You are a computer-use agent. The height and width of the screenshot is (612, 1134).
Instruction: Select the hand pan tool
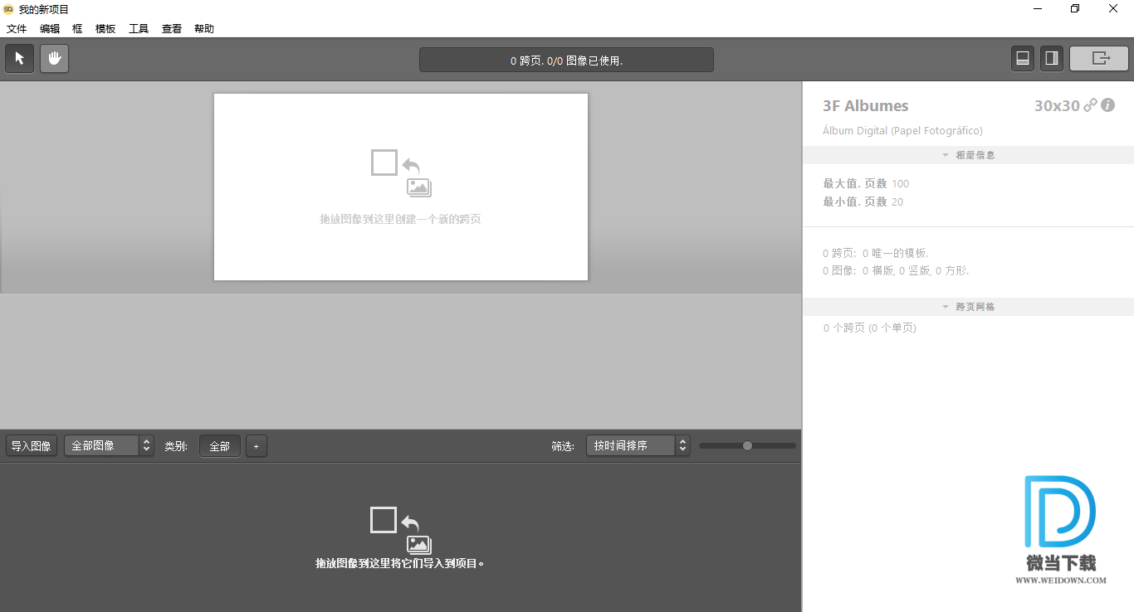(x=55, y=59)
